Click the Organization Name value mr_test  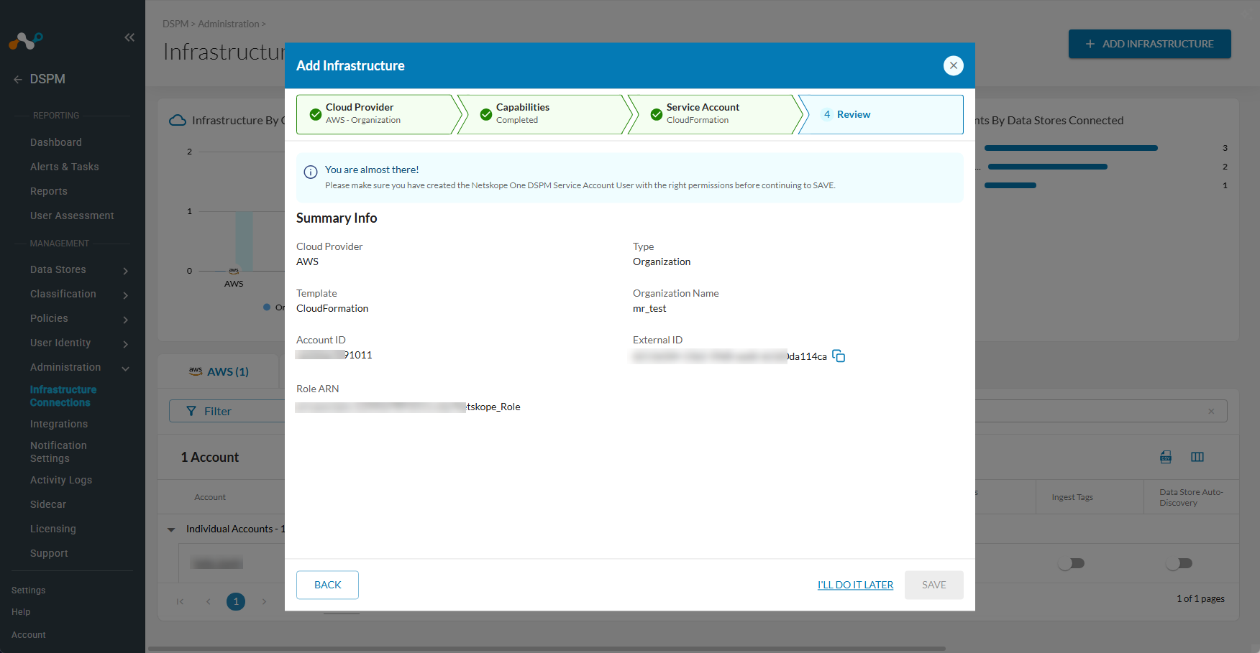[x=649, y=308]
